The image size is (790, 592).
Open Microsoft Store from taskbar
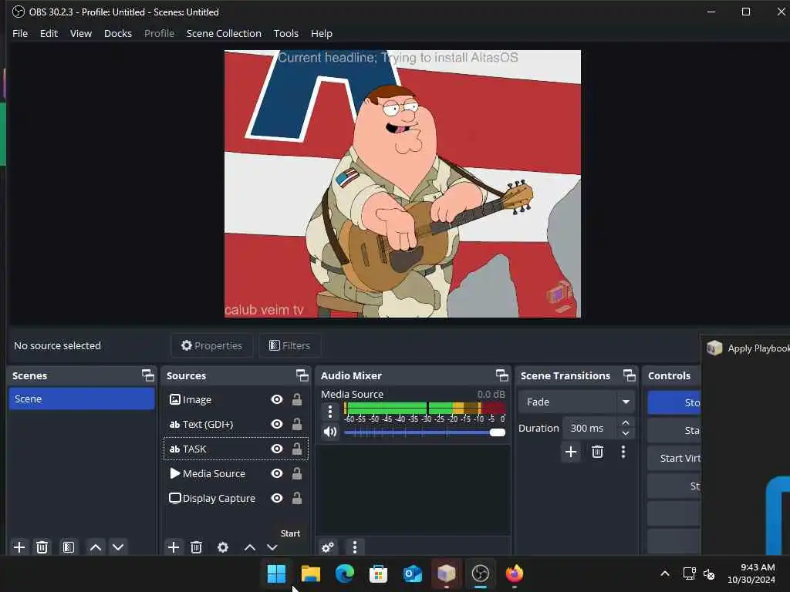(x=378, y=573)
